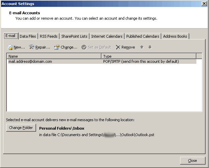
Task: Go to the SharePoint Lists tab
Action: click(x=74, y=36)
